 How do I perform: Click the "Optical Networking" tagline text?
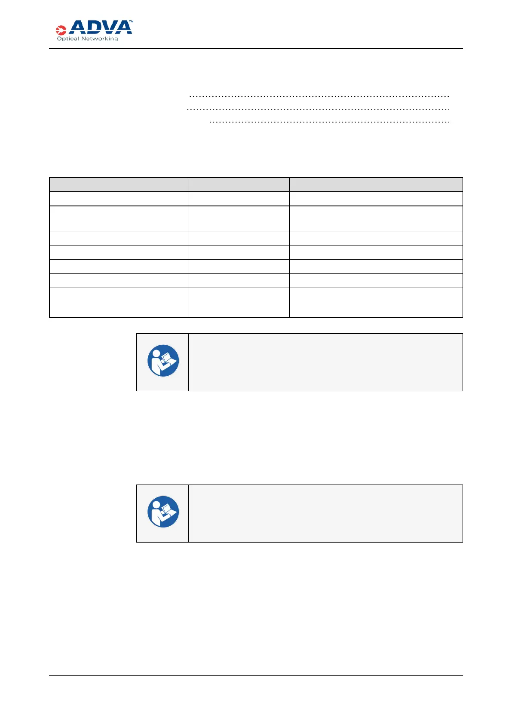(x=88, y=39)
